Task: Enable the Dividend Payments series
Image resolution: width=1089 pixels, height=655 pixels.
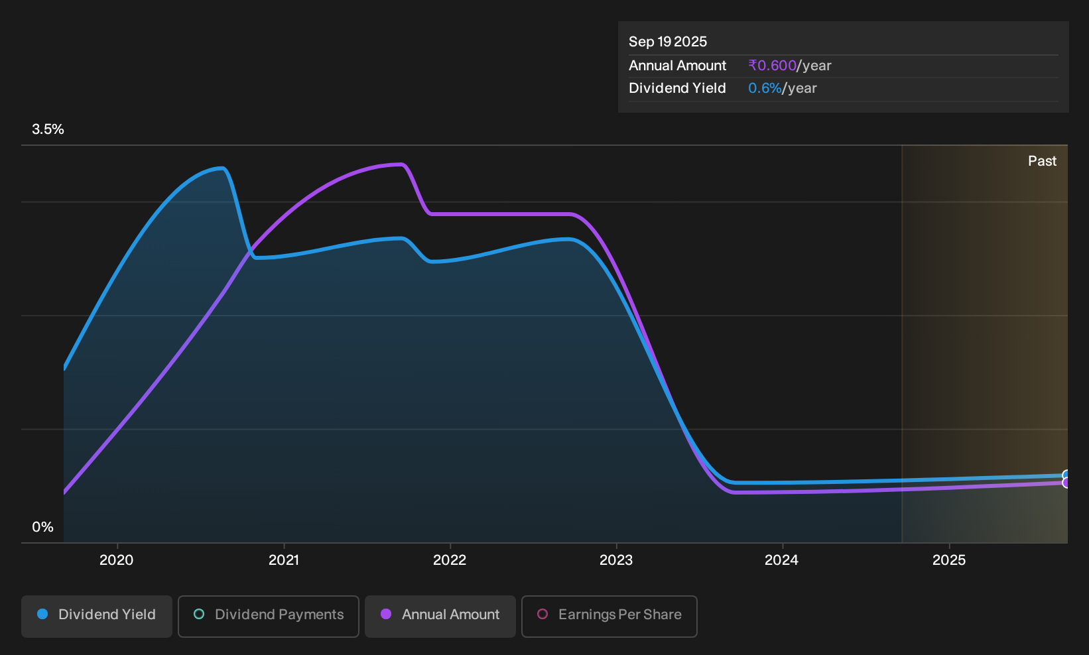Action: tap(269, 617)
